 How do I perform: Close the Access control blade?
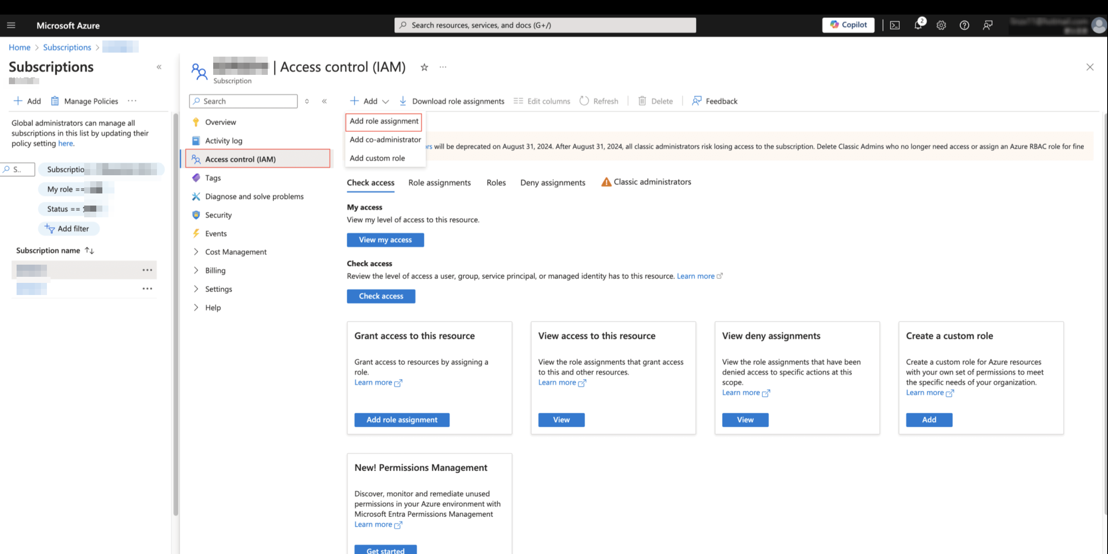pos(1089,67)
